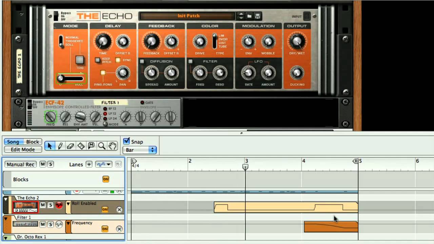Click the ECF-42 RES knob

pyautogui.click(x=65, y=117)
